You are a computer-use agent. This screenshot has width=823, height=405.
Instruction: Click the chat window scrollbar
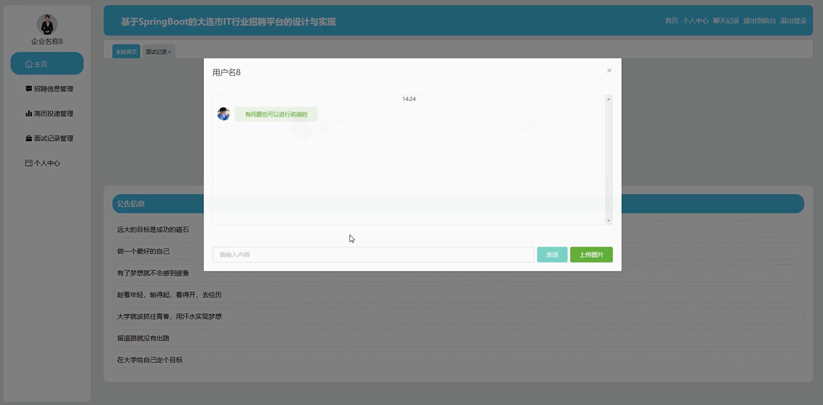click(x=608, y=160)
